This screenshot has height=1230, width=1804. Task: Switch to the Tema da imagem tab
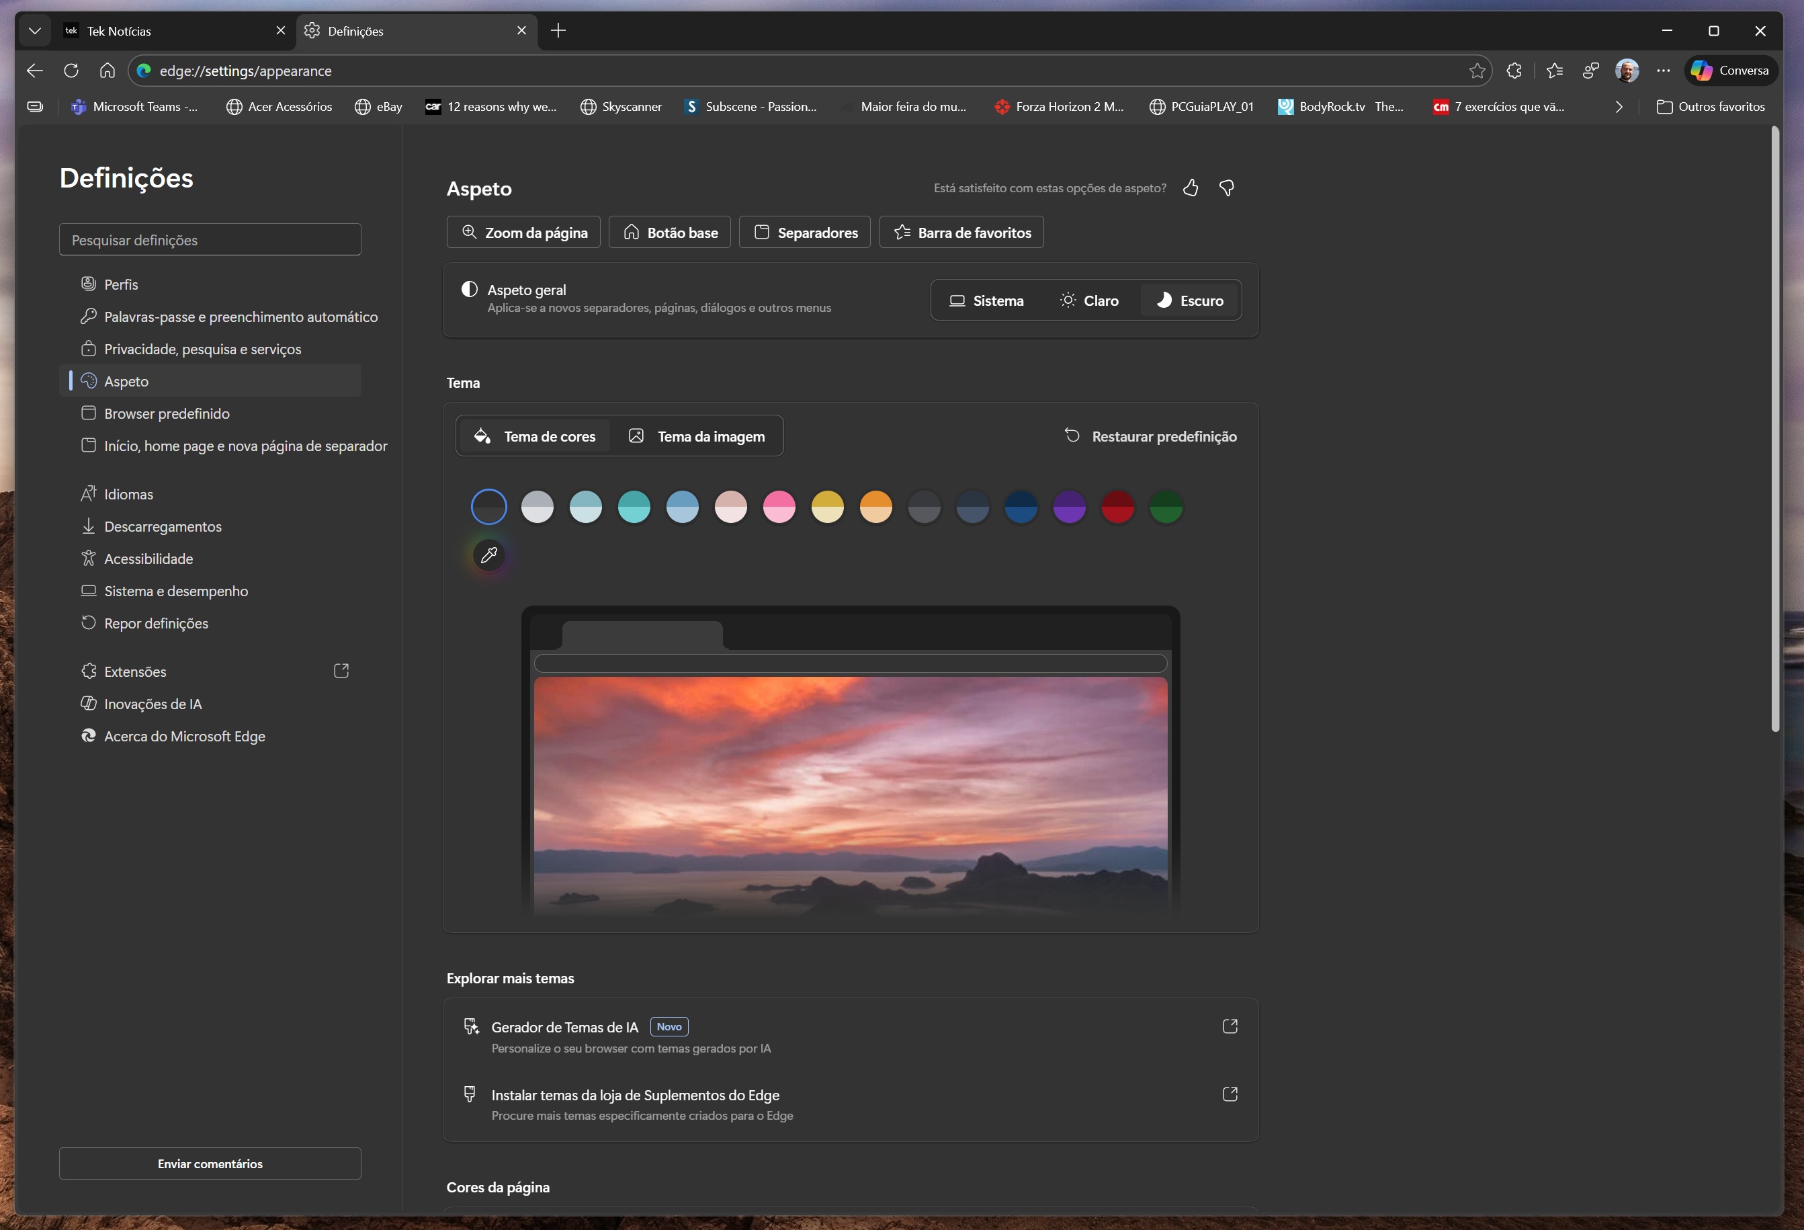coord(696,436)
